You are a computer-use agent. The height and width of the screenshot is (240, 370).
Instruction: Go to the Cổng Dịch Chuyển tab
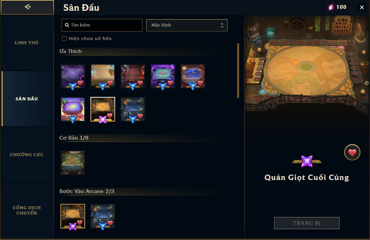coord(27,210)
